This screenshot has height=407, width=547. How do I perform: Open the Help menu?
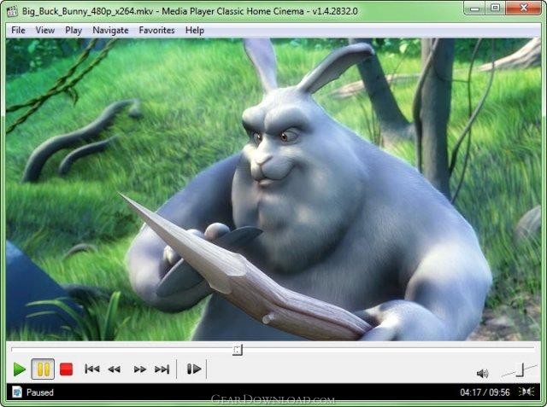tap(195, 30)
